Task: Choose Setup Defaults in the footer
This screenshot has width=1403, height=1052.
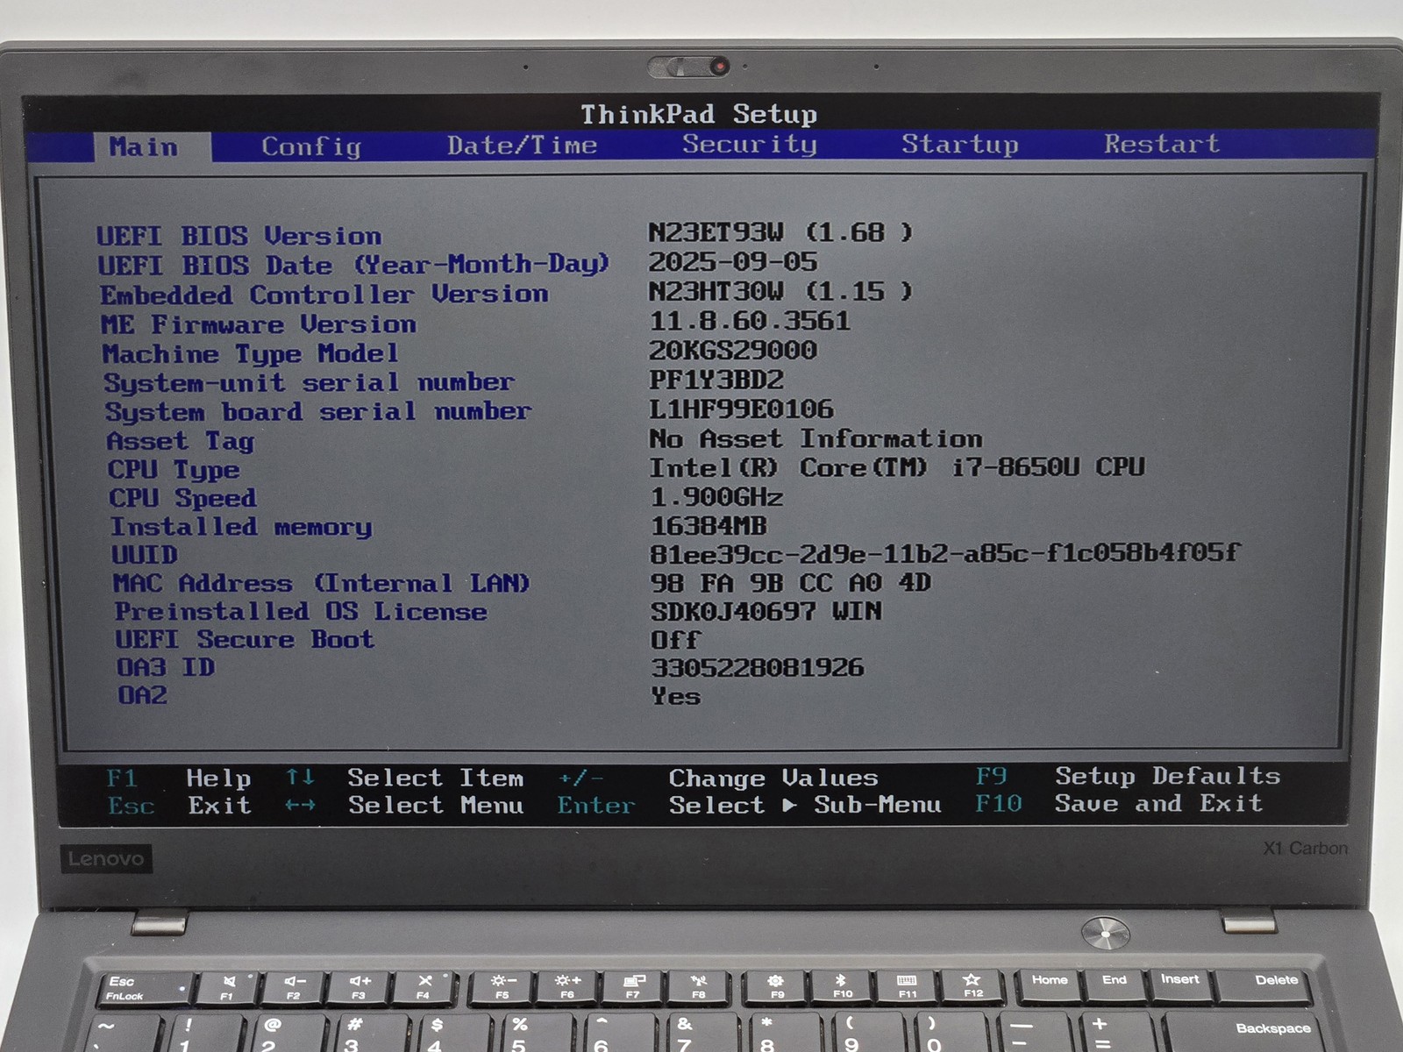Action: click(1168, 776)
